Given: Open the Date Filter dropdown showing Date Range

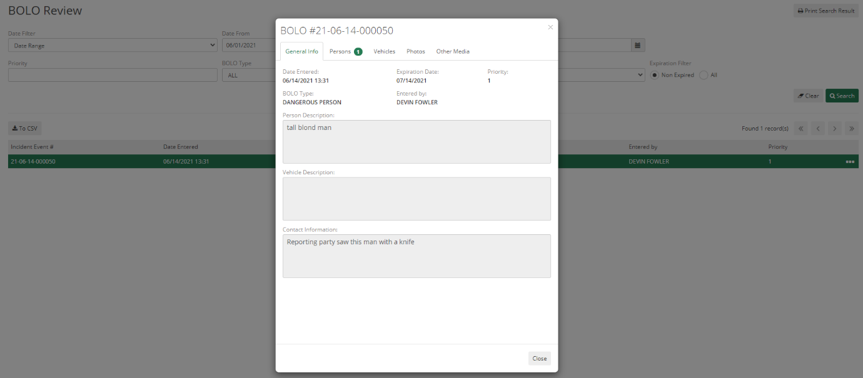Looking at the screenshot, I should (x=113, y=44).
